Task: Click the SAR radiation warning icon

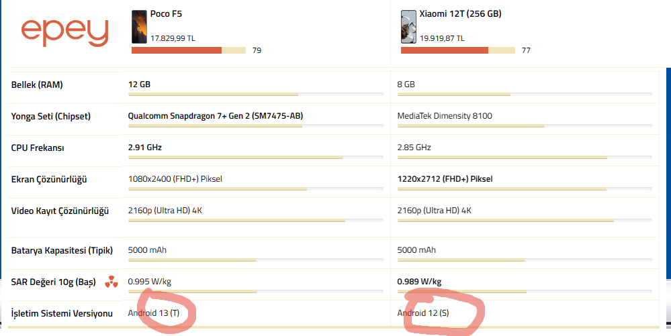Action: (111, 282)
